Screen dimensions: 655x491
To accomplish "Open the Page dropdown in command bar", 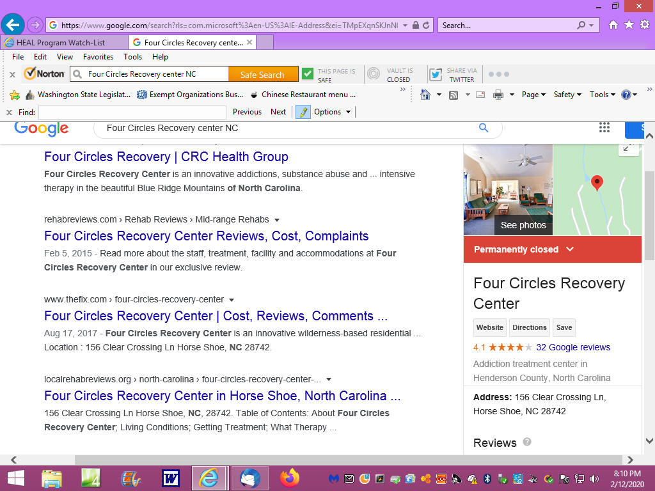I will click(533, 95).
